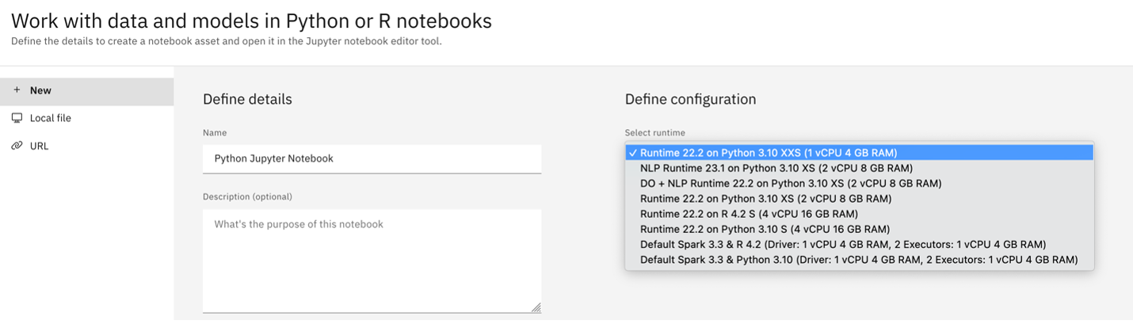The height and width of the screenshot is (324, 1133).
Task: Click the chain link icon for URL
Action: point(17,146)
